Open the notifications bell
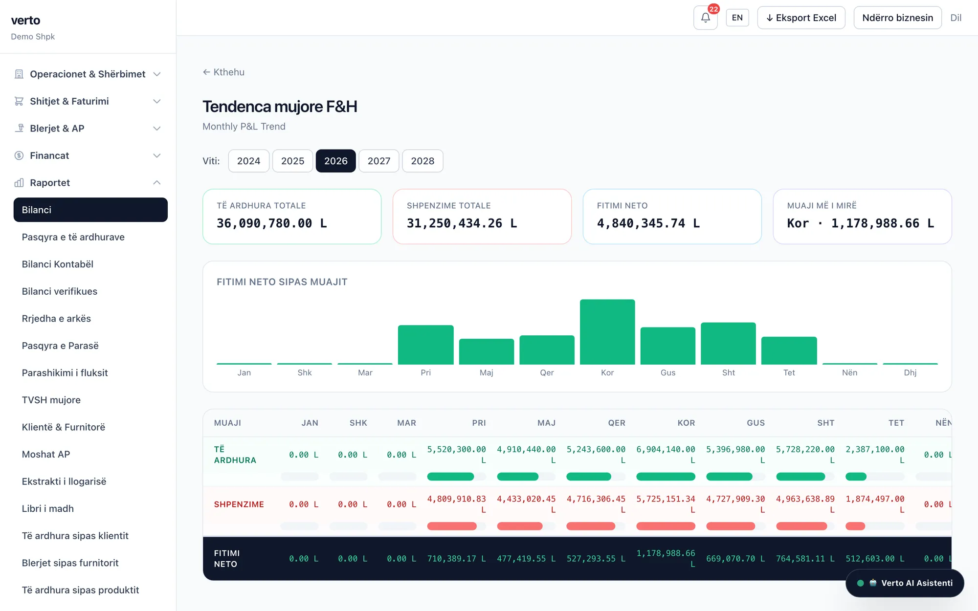The width and height of the screenshot is (978, 611). coord(705,18)
